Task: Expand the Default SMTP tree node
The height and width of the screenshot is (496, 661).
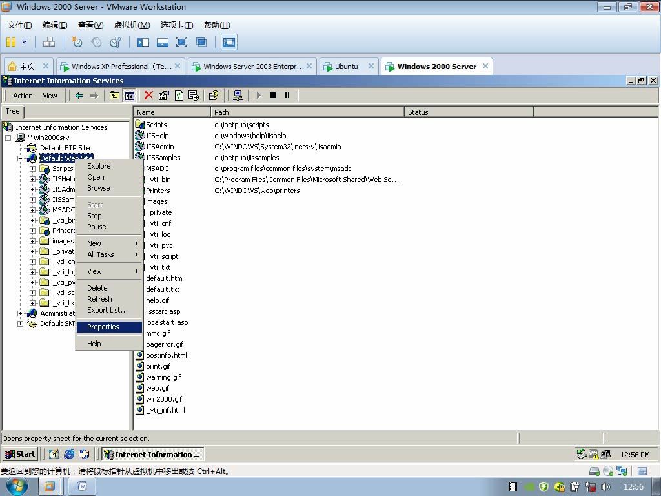Action: pyautogui.click(x=20, y=324)
